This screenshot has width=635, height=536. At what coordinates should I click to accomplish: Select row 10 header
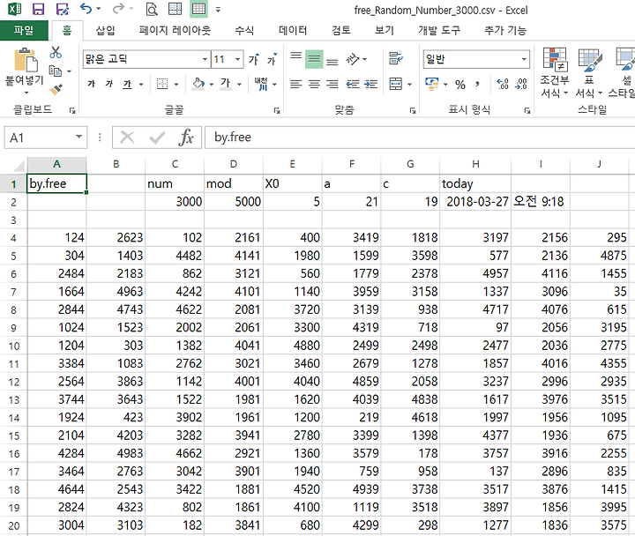pyautogui.click(x=13, y=346)
